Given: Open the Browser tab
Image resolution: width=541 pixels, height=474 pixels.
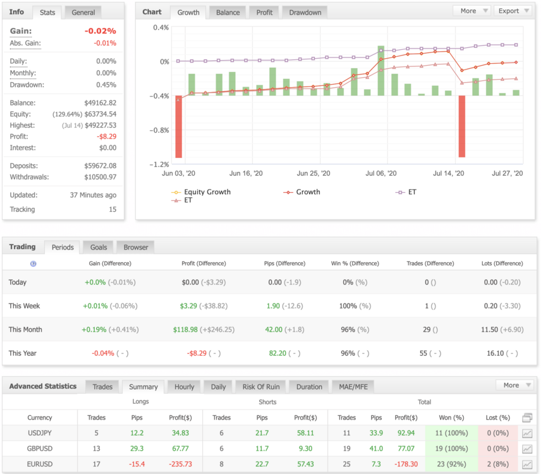Looking at the screenshot, I should click(x=136, y=247).
